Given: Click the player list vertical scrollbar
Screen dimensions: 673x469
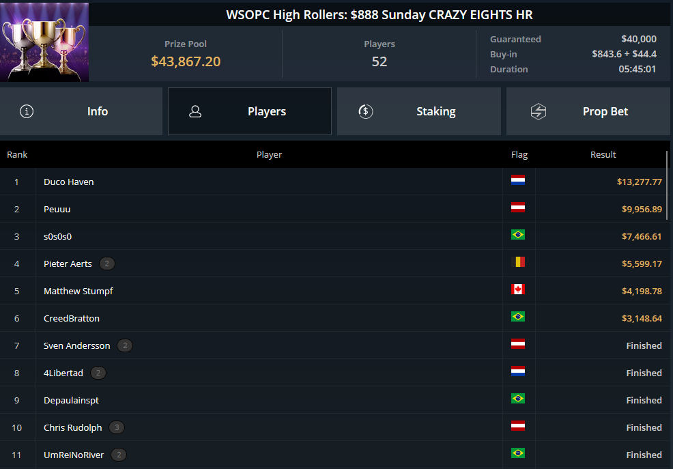Looking at the screenshot, I should [x=668, y=184].
